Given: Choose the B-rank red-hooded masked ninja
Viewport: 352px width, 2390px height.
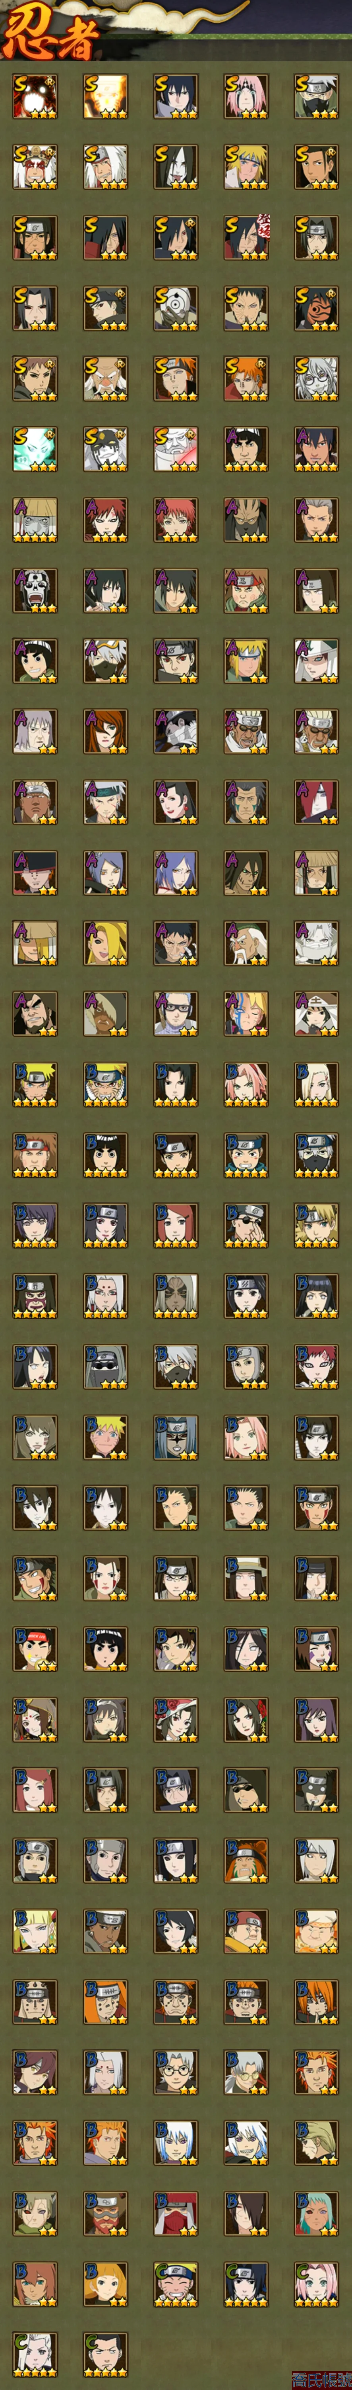Looking at the screenshot, I should tap(176, 2212).
